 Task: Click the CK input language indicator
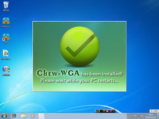coord(104,111)
